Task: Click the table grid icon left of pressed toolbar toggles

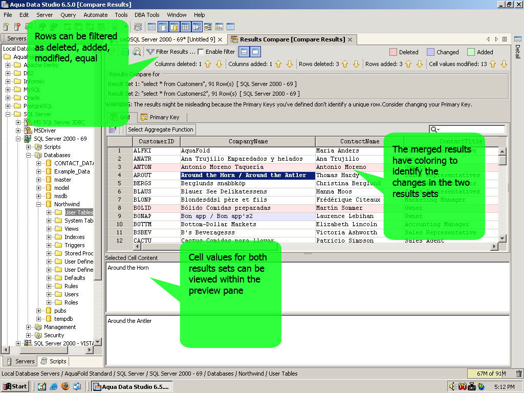Action: (x=151, y=27)
